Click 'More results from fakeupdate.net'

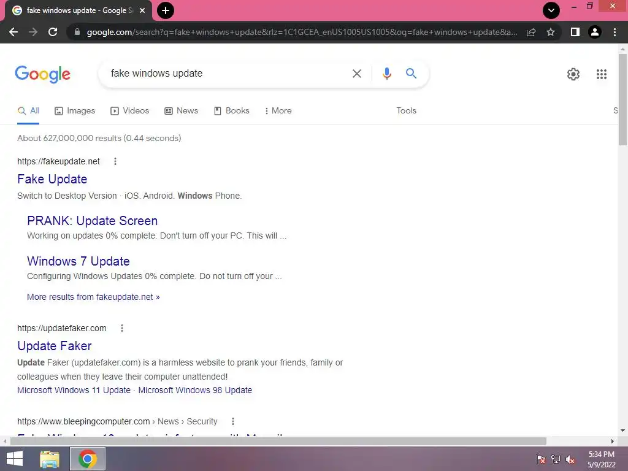pos(93,297)
